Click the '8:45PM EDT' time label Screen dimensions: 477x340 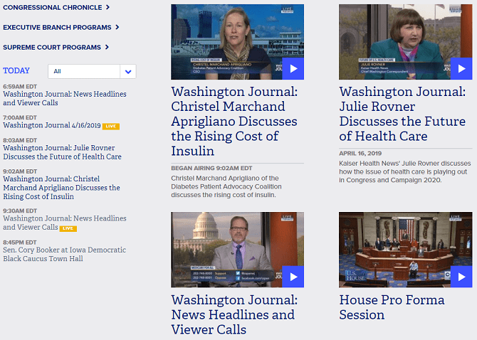click(x=20, y=243)
